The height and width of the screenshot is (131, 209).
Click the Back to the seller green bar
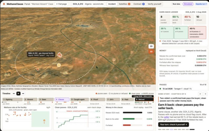point(129,119)
